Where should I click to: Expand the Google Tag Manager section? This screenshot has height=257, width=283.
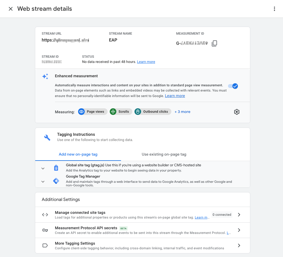point(43,181)
